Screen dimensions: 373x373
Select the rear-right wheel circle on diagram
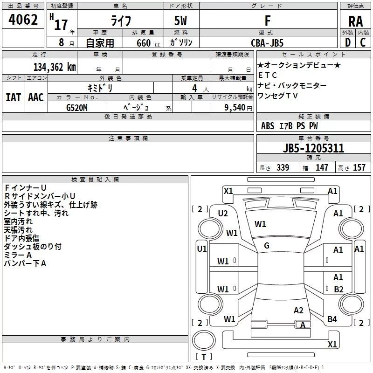coord(351,304)
